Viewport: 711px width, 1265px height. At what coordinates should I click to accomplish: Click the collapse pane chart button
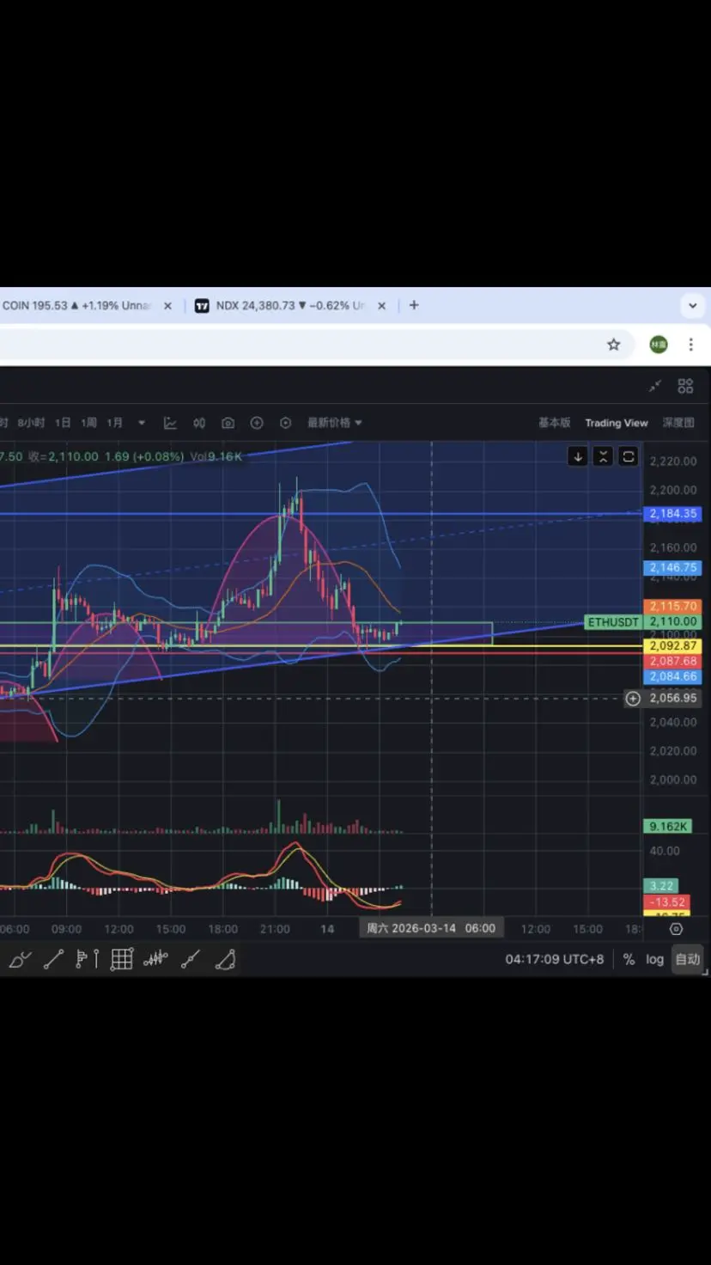tap(604, 456)
